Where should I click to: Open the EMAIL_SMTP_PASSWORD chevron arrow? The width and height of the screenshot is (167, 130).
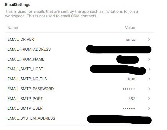pos(149,89)
